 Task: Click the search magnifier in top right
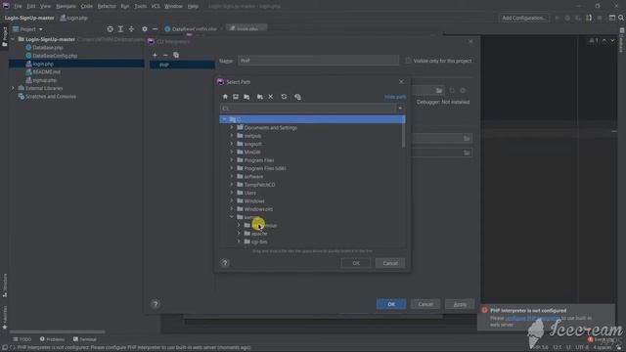click(x=621, y=18)
